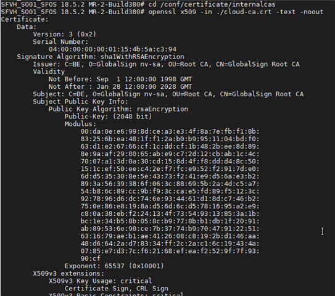Click the openssl x509 command line
The width and height of the screenshot is (335, 296).
coord(236,12)
